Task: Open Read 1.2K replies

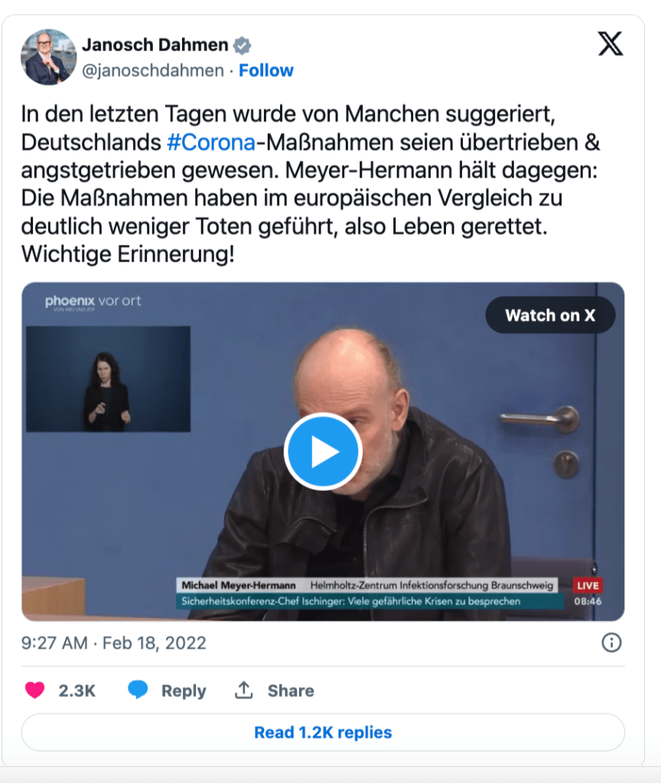Action: click(323, 732)
